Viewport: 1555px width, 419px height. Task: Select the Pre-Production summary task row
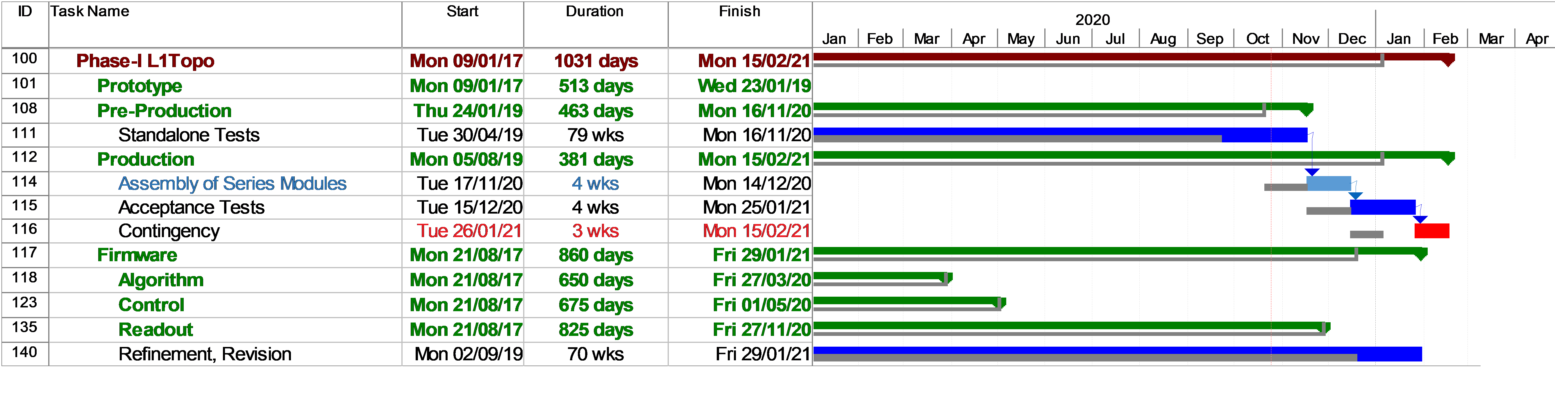click(406, 111)
